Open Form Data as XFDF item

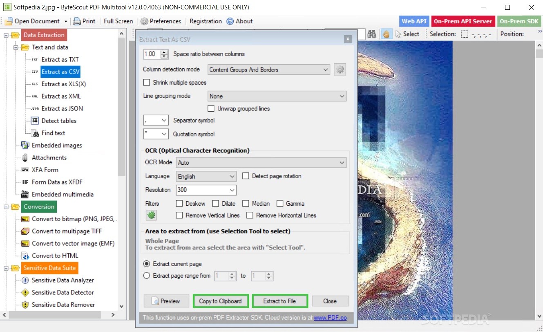(x=57, y=182)
